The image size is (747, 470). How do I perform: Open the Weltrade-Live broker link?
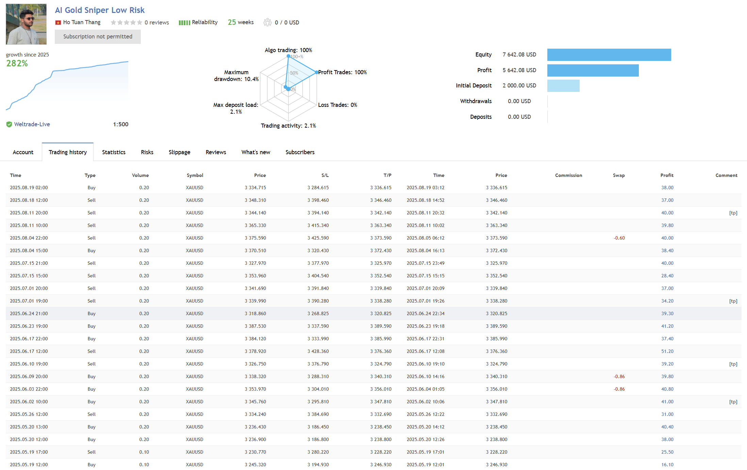coord(32,124)
